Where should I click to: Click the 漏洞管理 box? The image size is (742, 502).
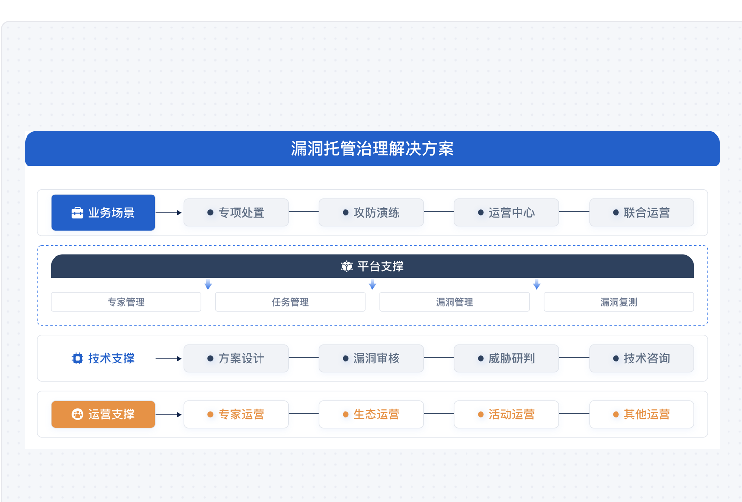454,302
